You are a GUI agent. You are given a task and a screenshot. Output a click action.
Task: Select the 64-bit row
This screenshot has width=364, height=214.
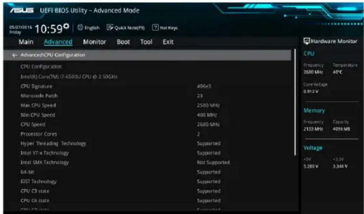click(27, 172)
